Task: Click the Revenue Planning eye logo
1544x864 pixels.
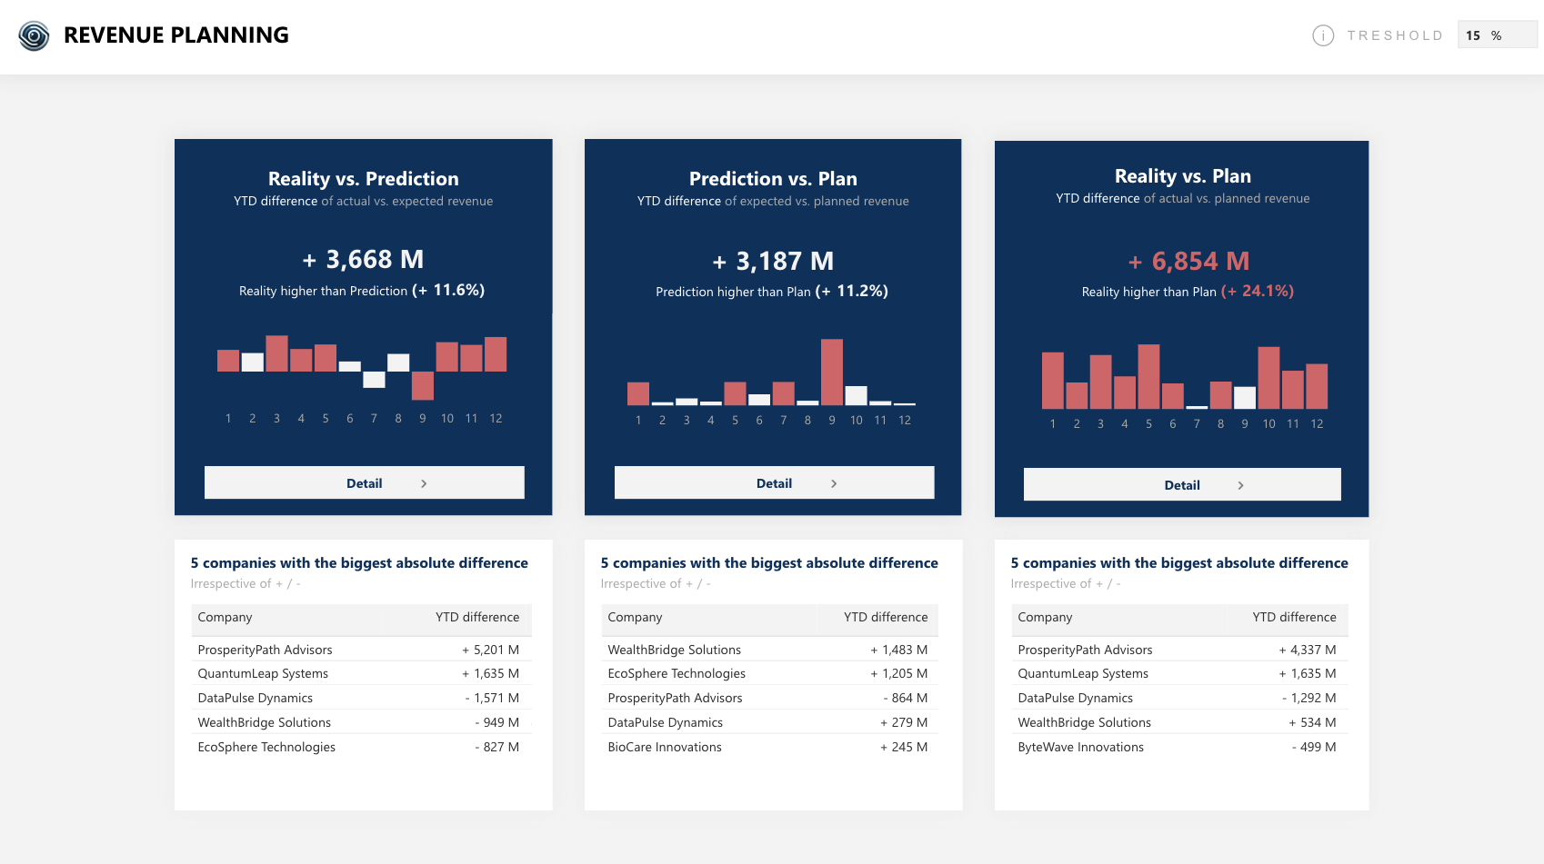Action: [34, 35]
